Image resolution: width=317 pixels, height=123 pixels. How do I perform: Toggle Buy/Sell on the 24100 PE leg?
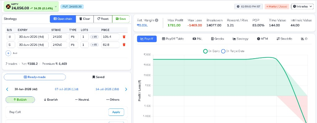click(x=11, y=37)
